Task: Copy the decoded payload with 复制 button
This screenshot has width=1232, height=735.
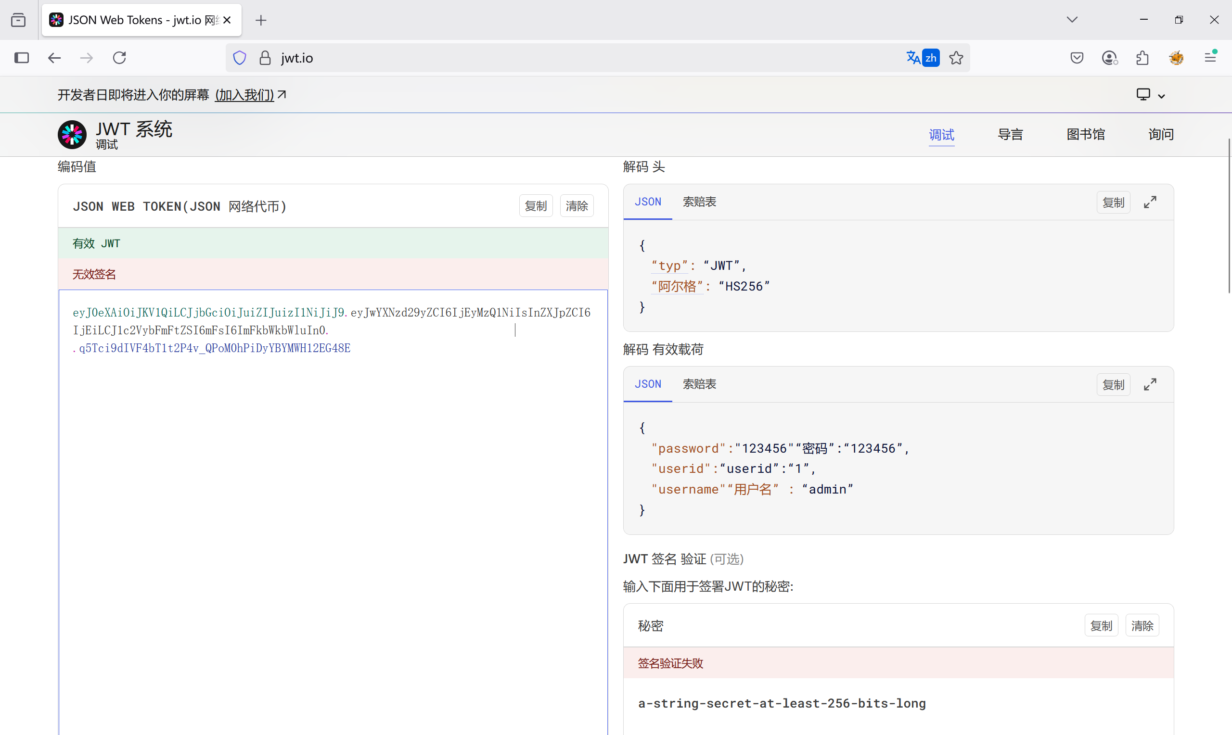Action: click(x=1113, y=385)
